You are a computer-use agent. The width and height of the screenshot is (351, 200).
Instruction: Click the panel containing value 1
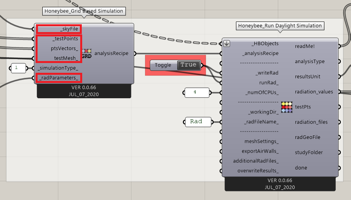tap(18, 68)
